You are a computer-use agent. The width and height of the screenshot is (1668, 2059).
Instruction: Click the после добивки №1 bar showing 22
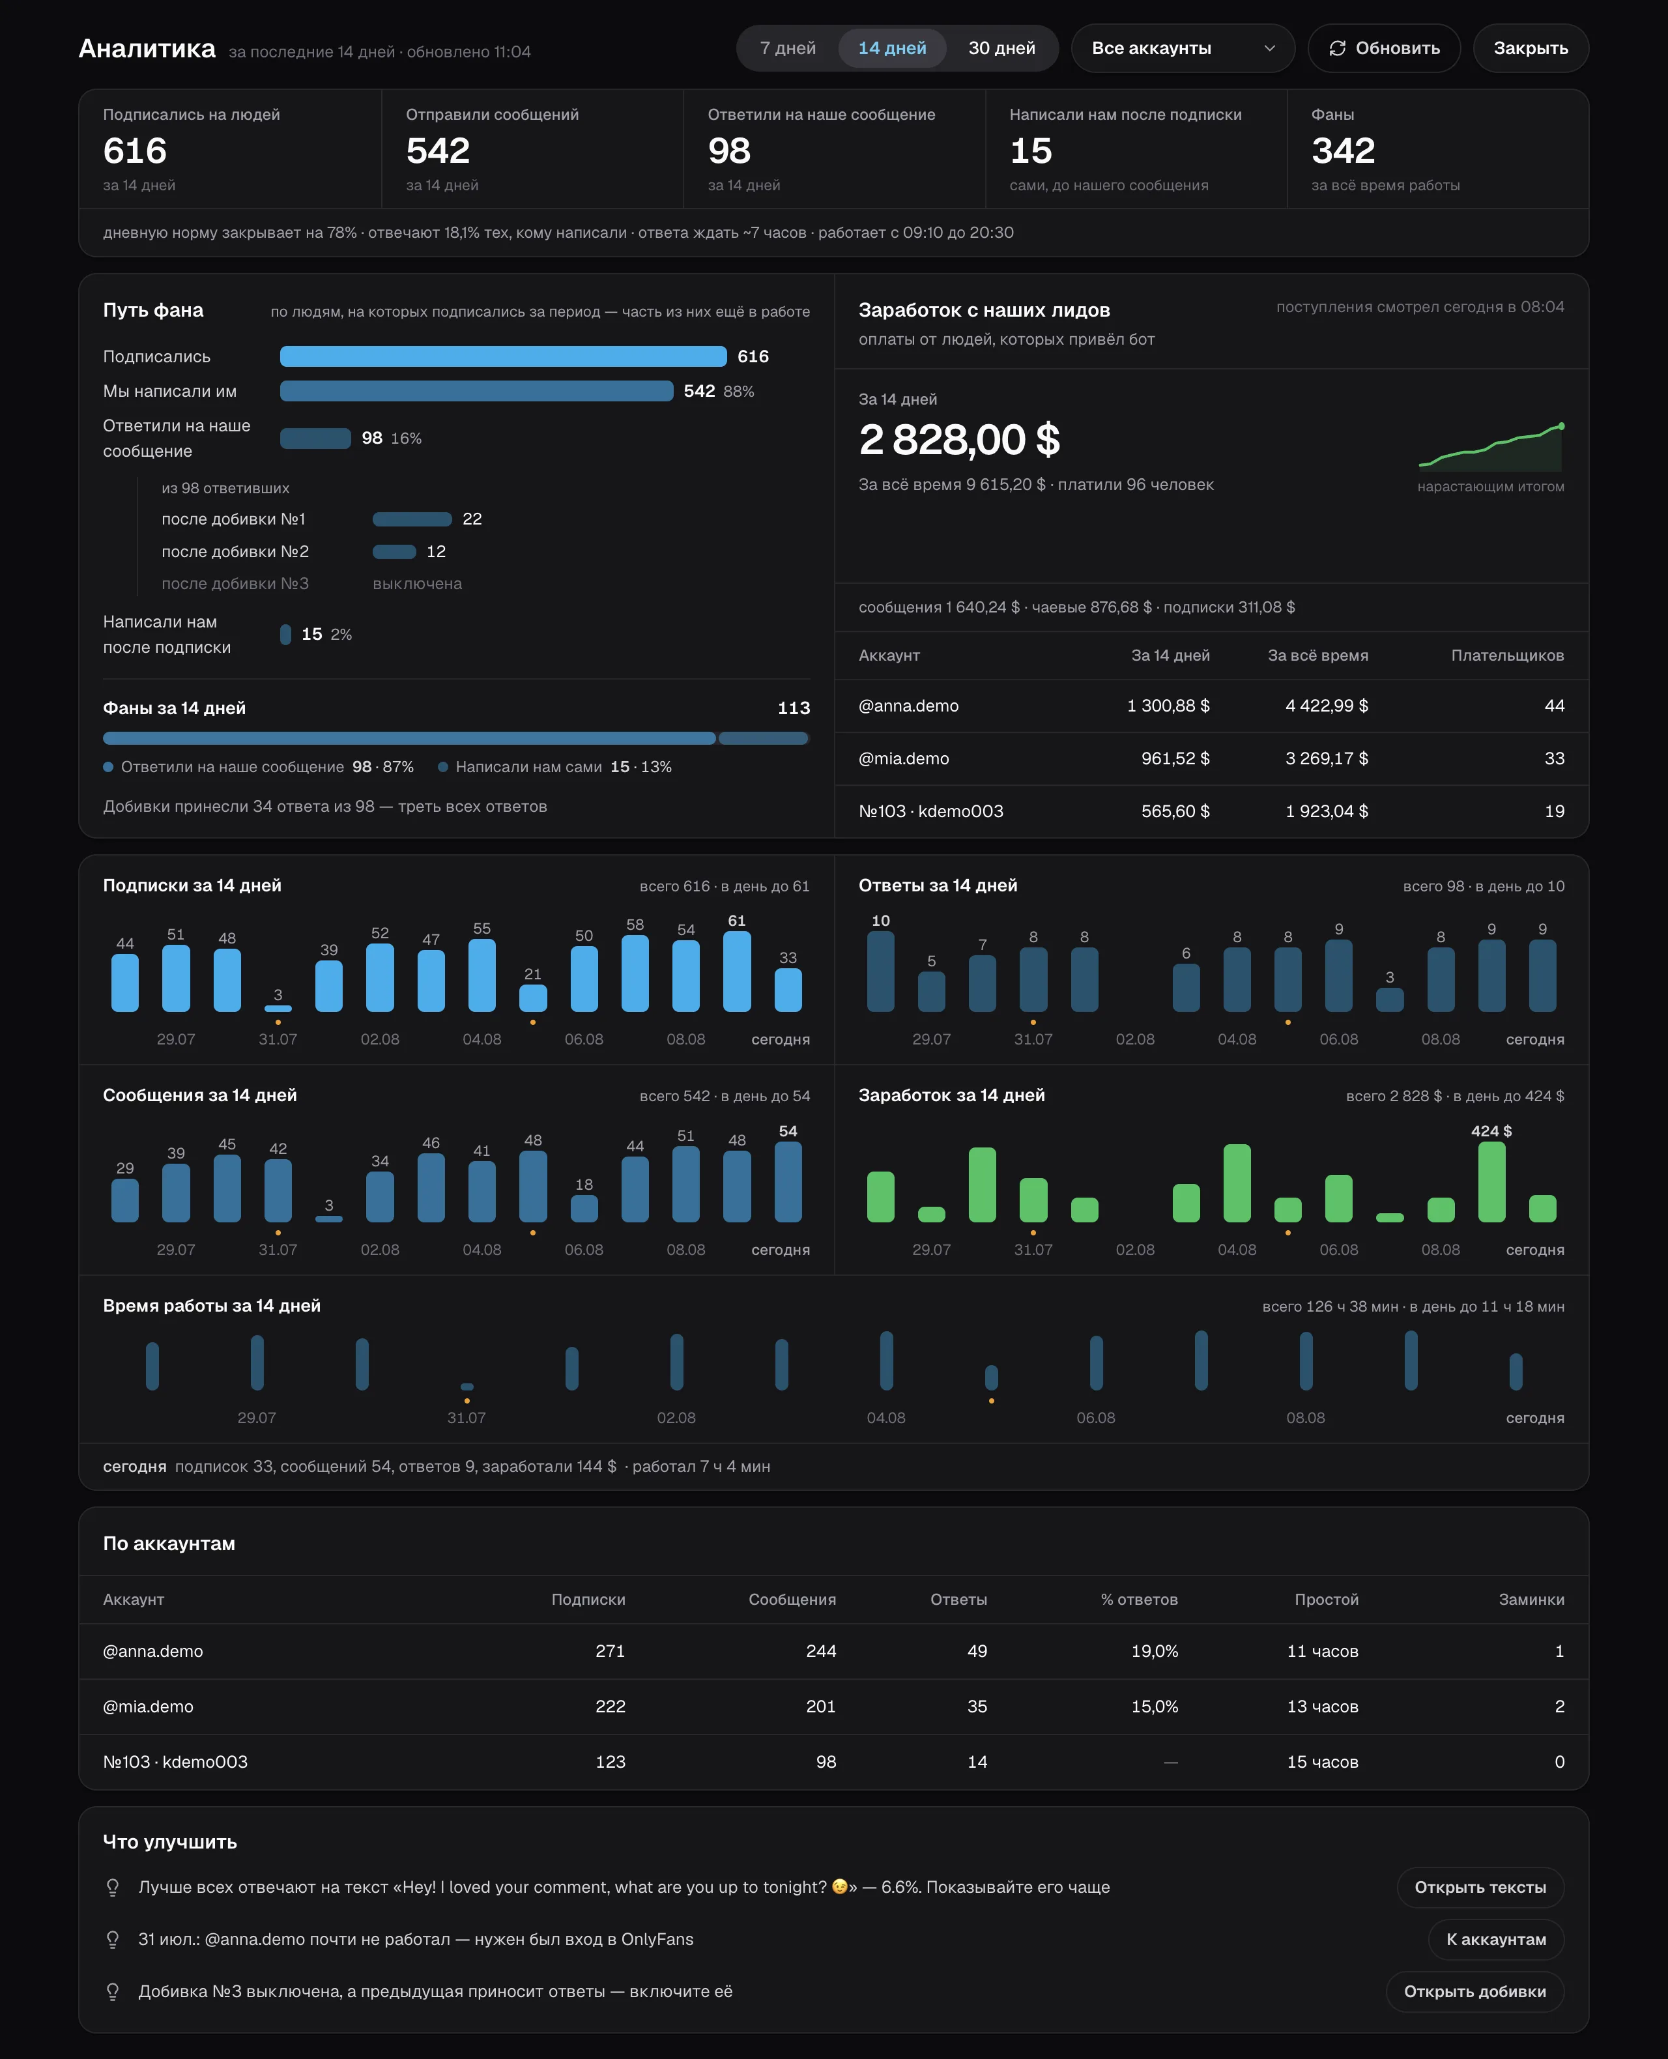click(x=412, y=519)
